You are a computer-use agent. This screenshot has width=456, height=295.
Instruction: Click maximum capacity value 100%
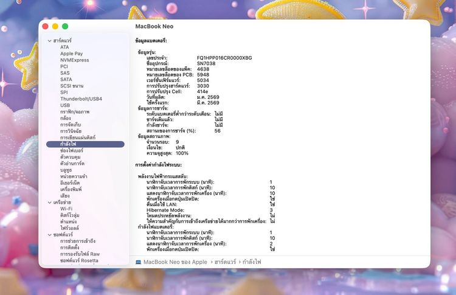pyautogui.click(x=182, y=153)
